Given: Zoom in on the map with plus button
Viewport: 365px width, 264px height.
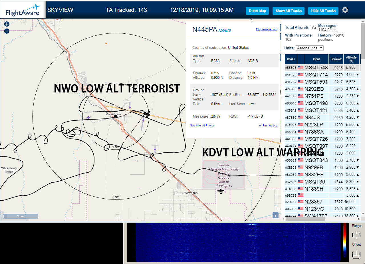Looking at the screenshot, I should [x=7, y=24].
